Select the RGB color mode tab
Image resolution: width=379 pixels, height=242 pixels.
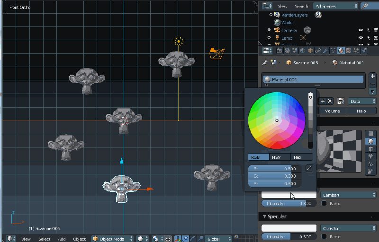tap(258, 157)
